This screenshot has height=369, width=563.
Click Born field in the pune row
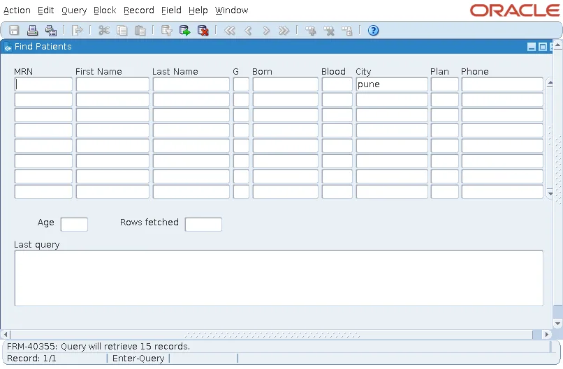click(286, 84)
